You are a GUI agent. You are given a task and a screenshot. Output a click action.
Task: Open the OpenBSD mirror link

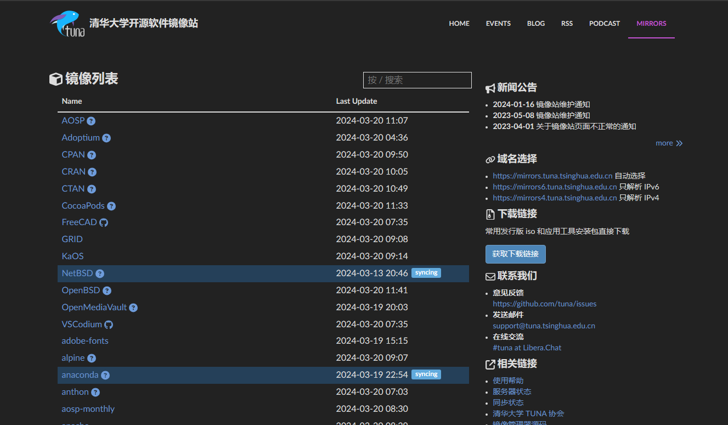81,290
